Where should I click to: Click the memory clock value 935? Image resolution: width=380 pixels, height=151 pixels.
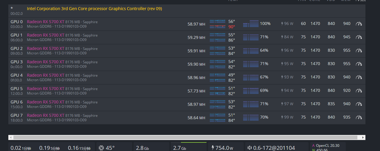347,117
